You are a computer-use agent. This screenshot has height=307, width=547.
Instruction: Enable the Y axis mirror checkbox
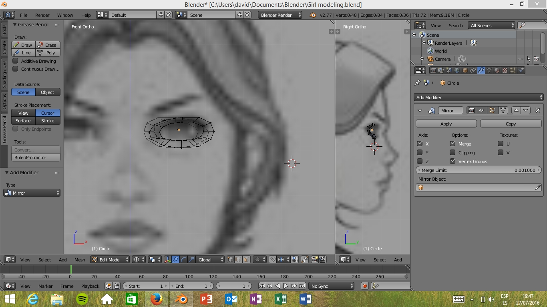point(420,152)
